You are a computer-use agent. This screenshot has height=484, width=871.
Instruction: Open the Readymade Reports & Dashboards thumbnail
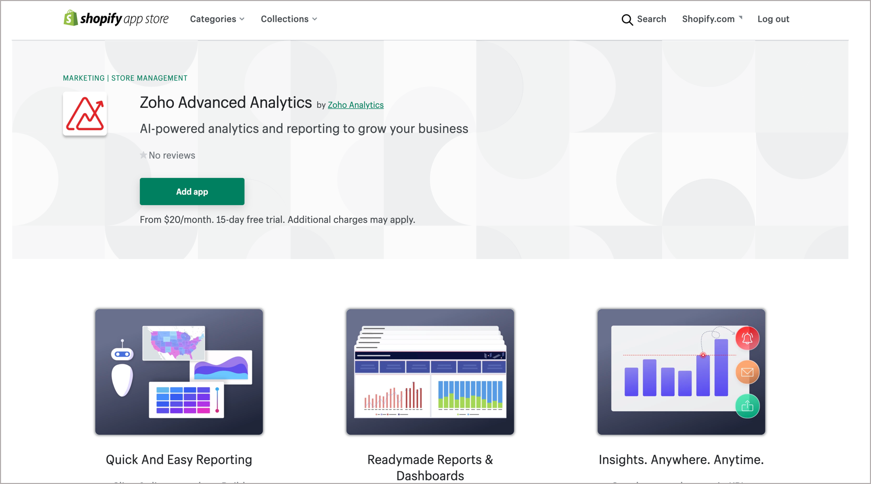tap(430, 372)
